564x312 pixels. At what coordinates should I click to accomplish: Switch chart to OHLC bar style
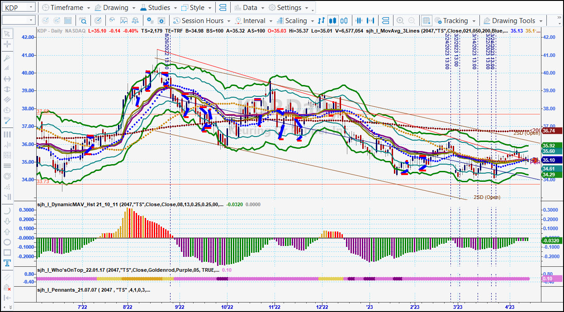(322, 20)
